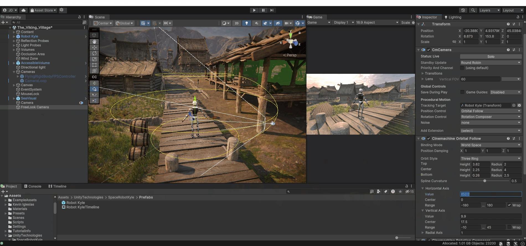Switch to the Lighting tab
The height and width of the screenshot is (246, 526).
click(453, 17)
